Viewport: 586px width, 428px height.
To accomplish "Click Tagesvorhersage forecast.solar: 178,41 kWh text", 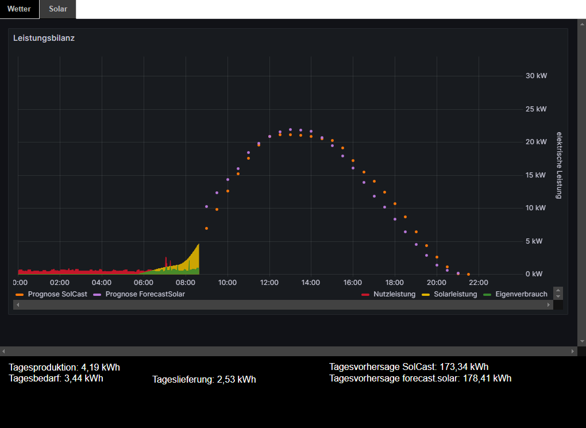I will [x=421, y=379].
